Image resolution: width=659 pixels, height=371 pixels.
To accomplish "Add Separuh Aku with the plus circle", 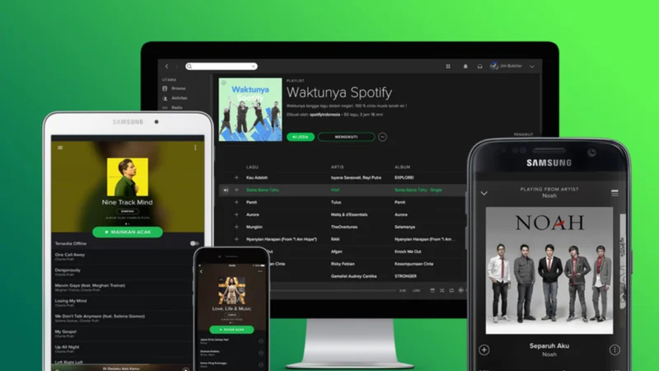I will (x=484, y=350).
